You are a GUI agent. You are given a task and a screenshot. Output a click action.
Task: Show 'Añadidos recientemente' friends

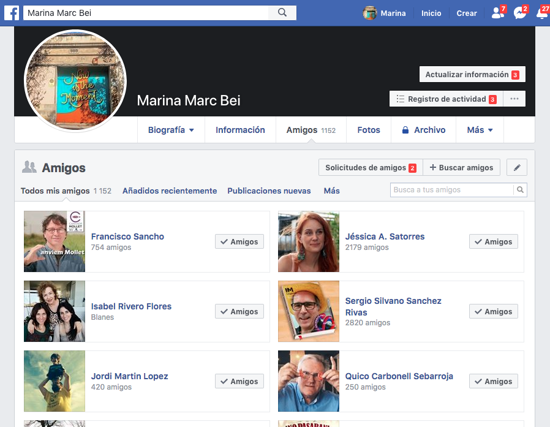pyautogui.click(x=170, y=191)
